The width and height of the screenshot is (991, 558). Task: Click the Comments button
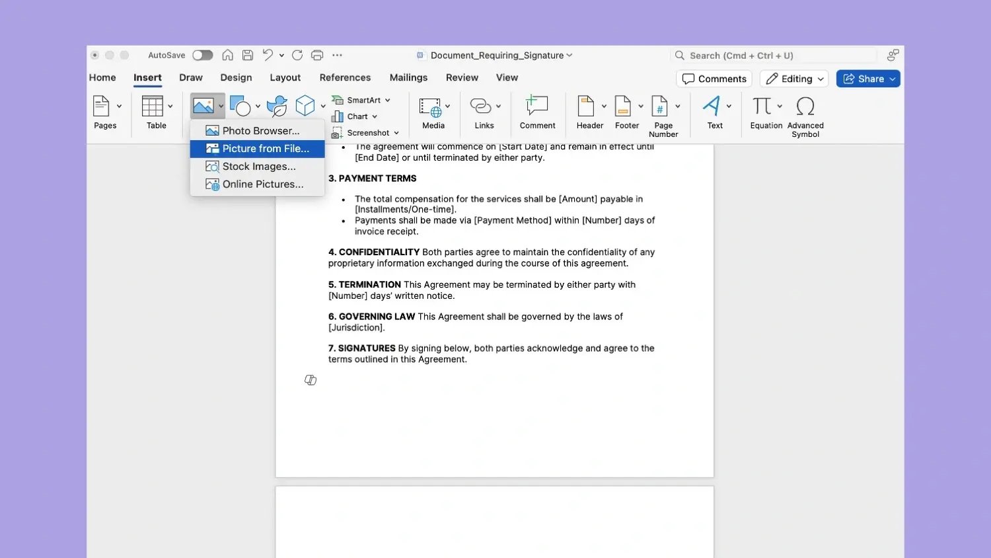[x=714, y=79]
